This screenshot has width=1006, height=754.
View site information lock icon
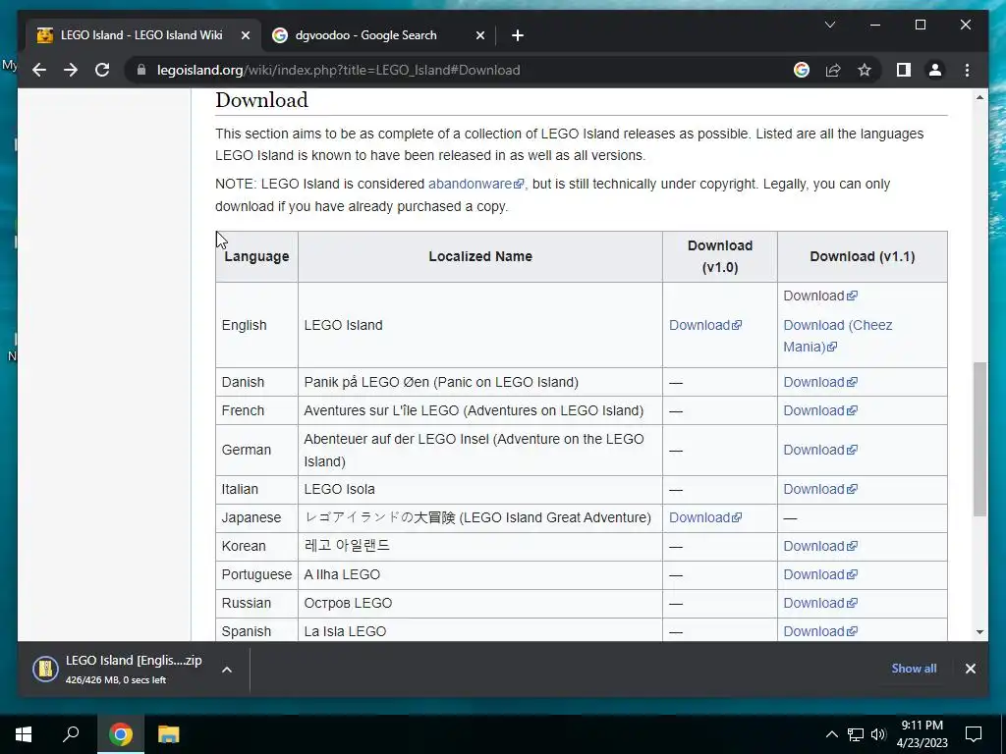point(141,70)
